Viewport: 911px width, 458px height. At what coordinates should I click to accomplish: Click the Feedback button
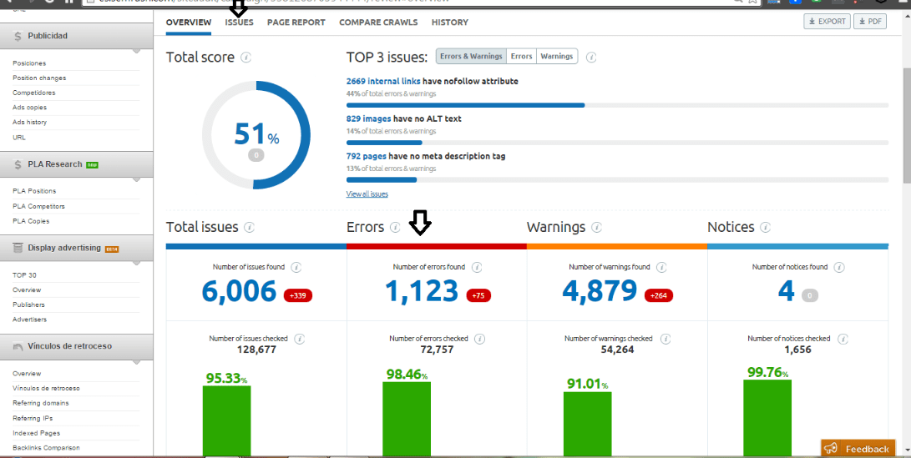click(858, 448)
